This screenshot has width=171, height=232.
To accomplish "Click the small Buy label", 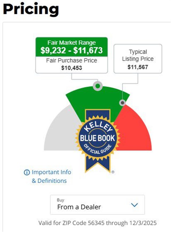I will (x=60, y=200).
